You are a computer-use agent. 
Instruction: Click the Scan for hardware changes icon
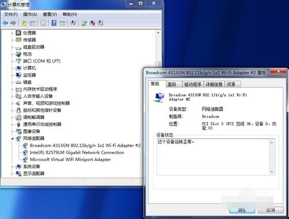pos(73,23)
